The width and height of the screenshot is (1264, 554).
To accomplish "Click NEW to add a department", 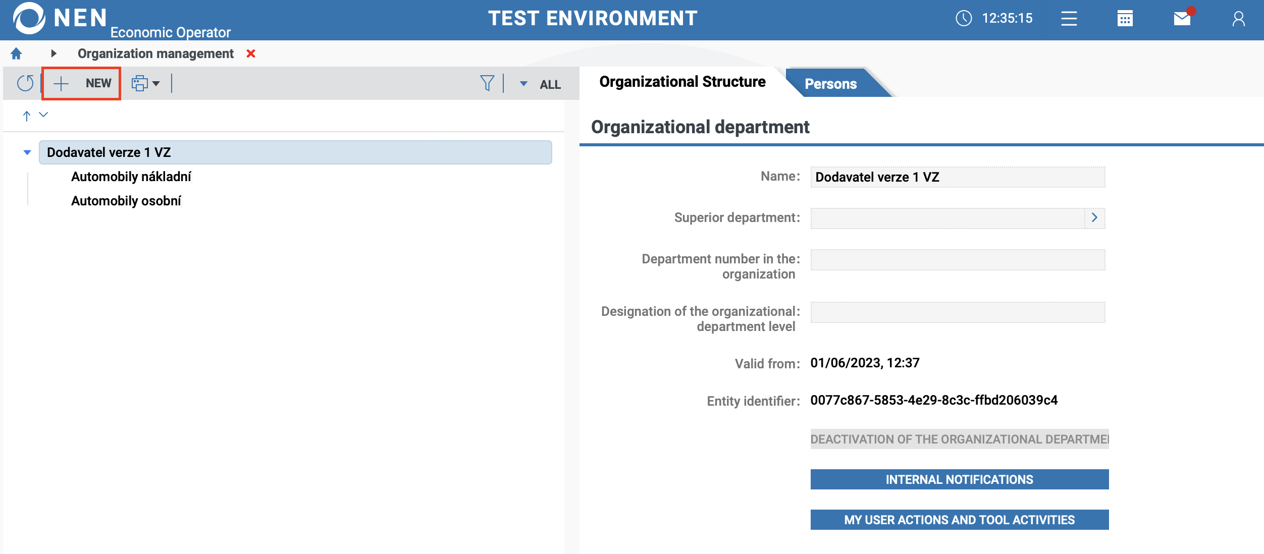I will click(x=81, y=83).
